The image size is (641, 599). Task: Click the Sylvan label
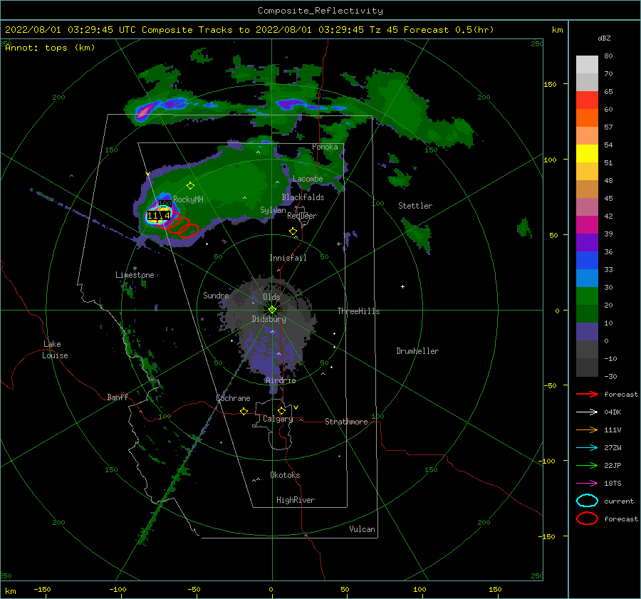click(273, 210)
